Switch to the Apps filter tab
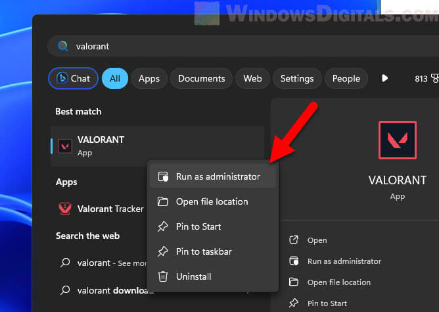The height and width of the screenshot is (312, 439). pos(149,78)
